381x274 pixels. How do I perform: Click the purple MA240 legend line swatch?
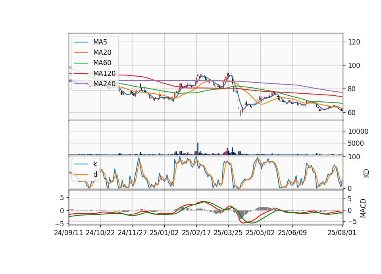click(x=81, y=84)
